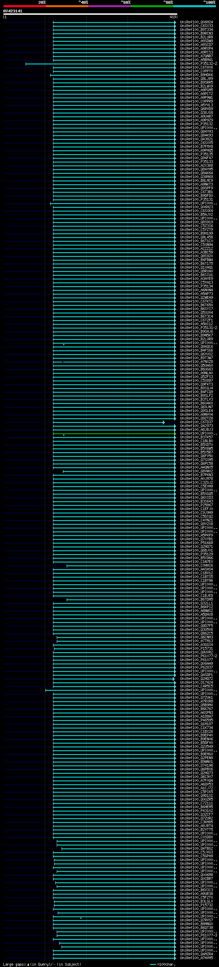Select hit label UniRef100_Q4TBG2
The height and width of the screenshot is (967, 219).
click(x=196, y=849)
